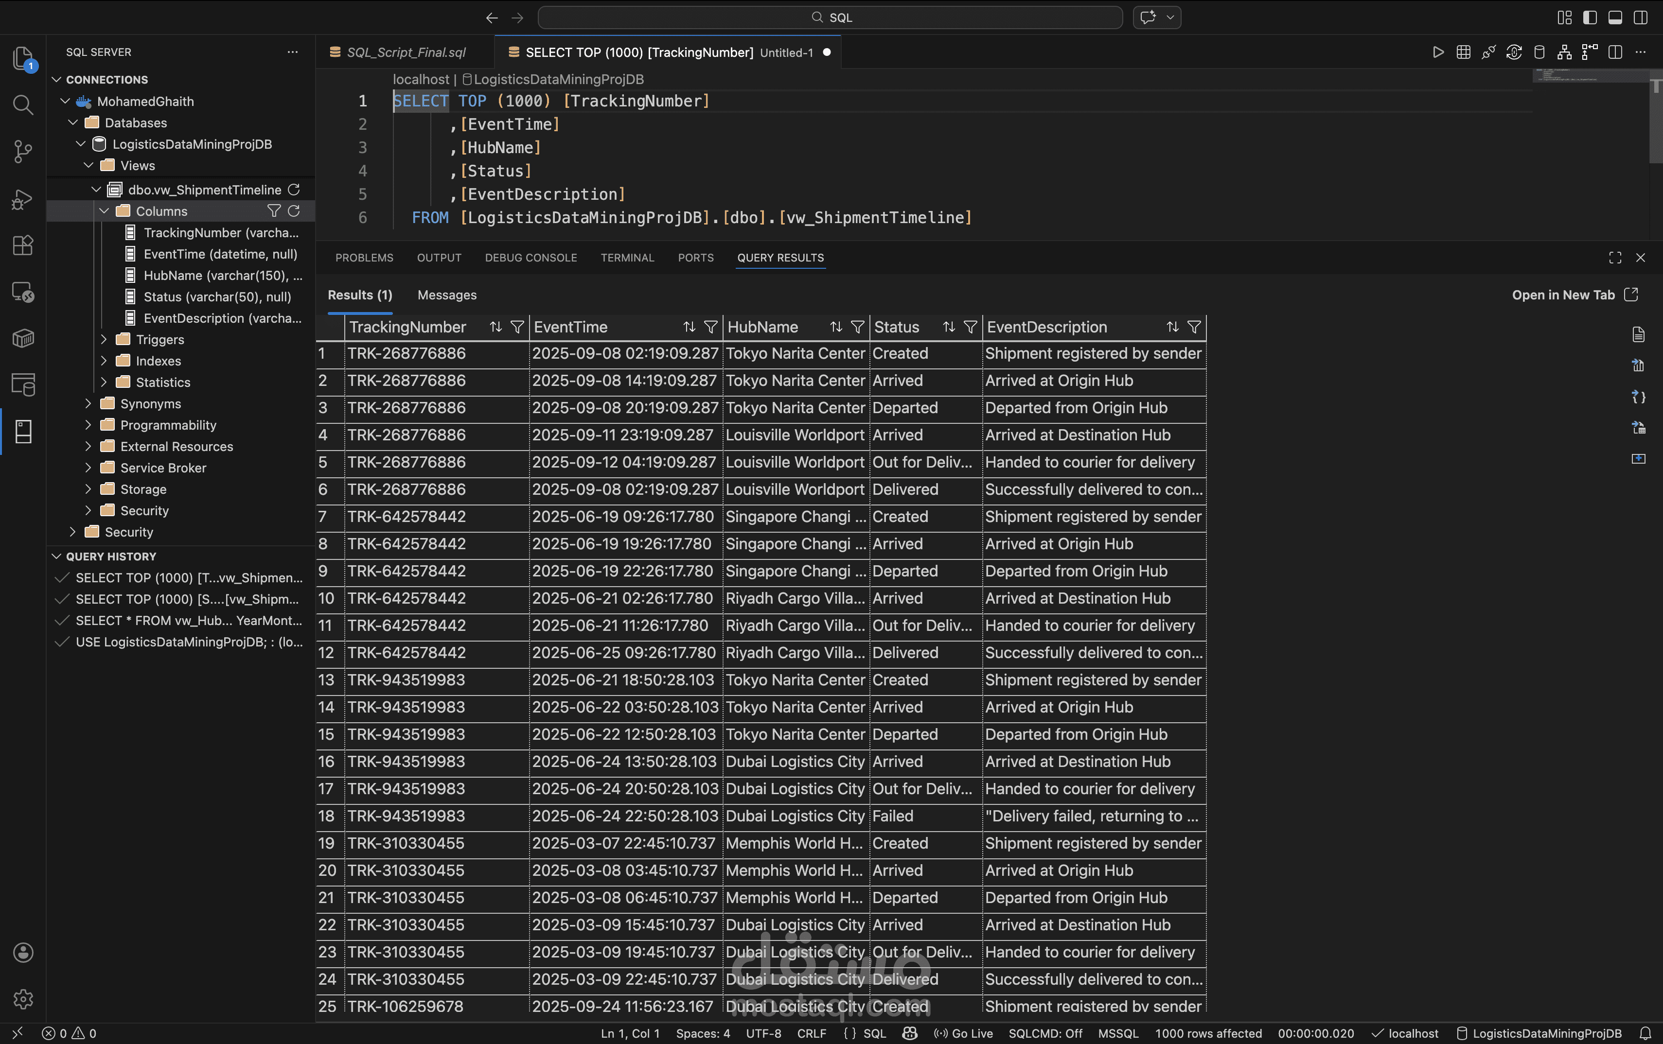Open Source Control view icon

point(23,151)
